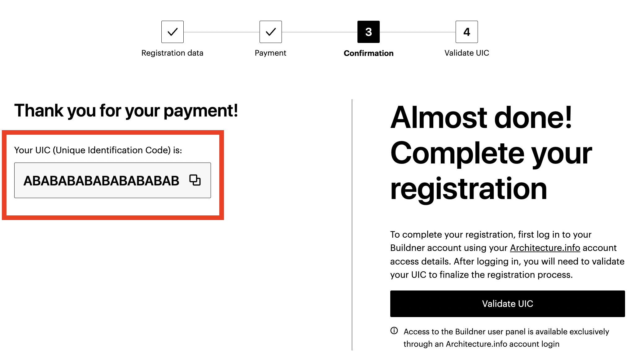630x356 pixels.
Task: Click the 'Almost done!' heading text
Action: 481,118
